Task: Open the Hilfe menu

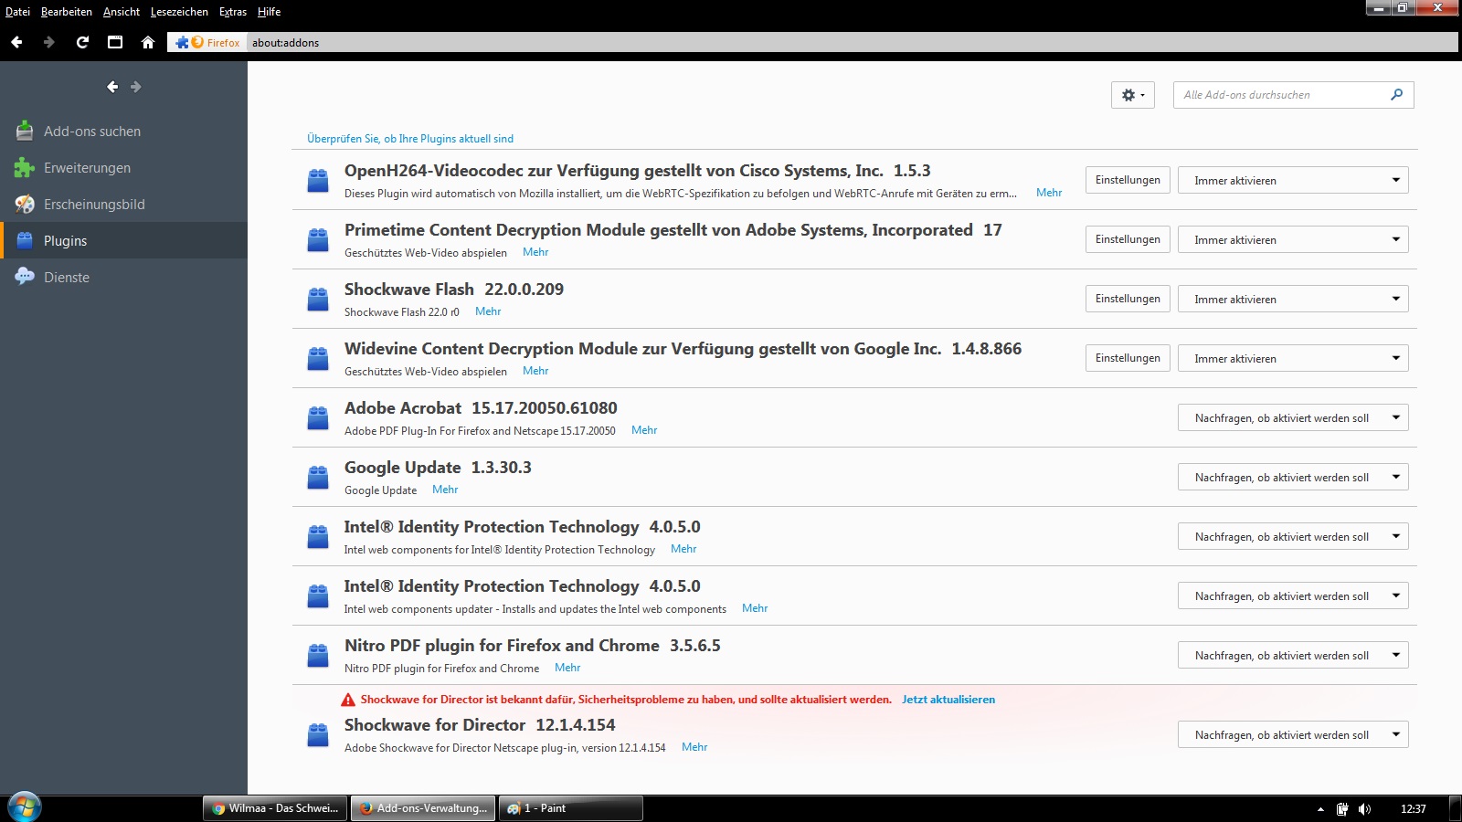Action: (x=269, y=12)
